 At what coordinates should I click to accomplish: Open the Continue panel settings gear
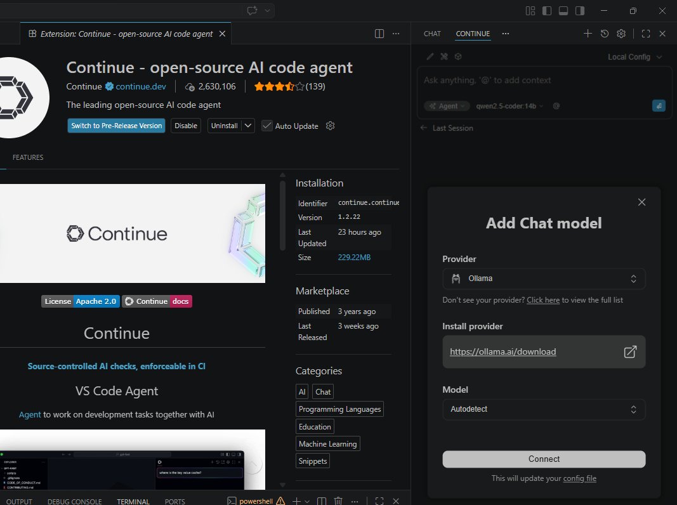point(621,34)
